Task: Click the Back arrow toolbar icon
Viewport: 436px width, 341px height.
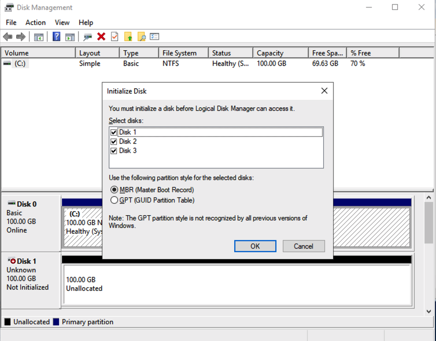Action: [8, 36]
